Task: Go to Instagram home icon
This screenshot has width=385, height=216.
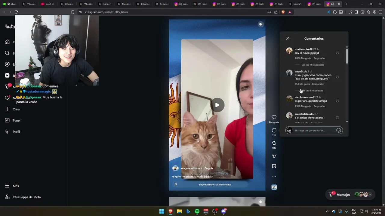Action: coord(7,42)
